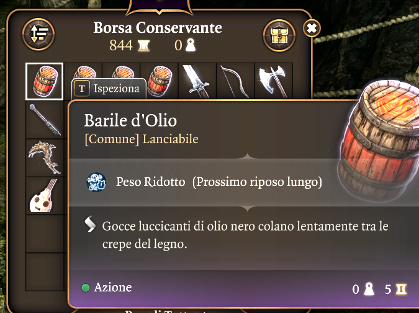The height and width of the screenshot is (313, 419).
Task: Click the first empty inventory slot below the lute
Action: click(44, 234)
